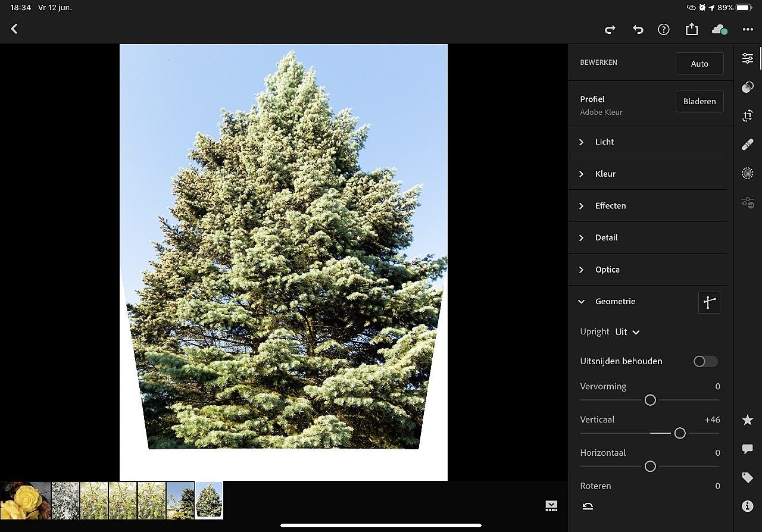Expand the Optica section

pyautogui.click(x=647, y=270)
